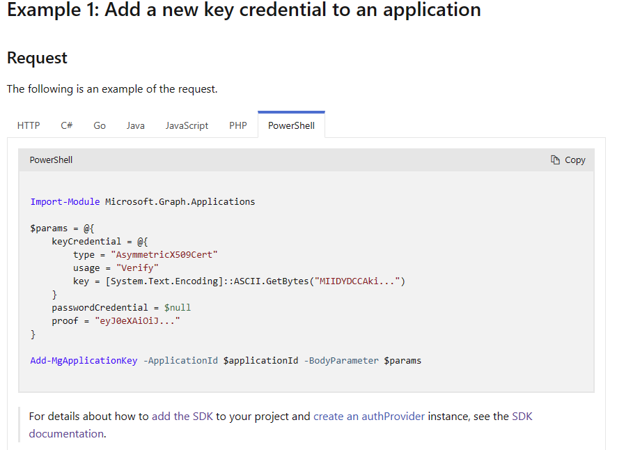Open the Go code example tab

[99, 125]
